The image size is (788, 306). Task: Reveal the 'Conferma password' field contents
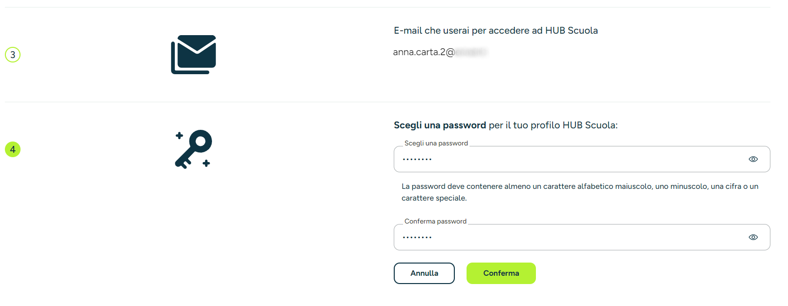click(753, 237)
